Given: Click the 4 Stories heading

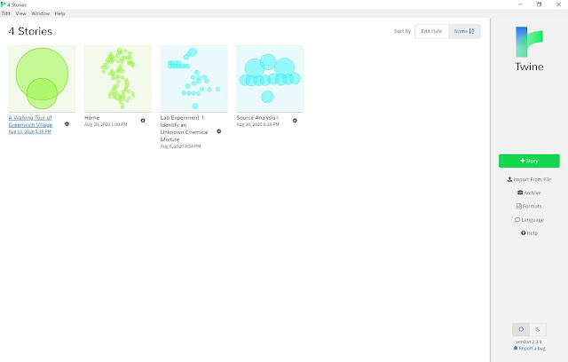Looking at the screenshot, I should pyautogui.click(x=30, y=31).
